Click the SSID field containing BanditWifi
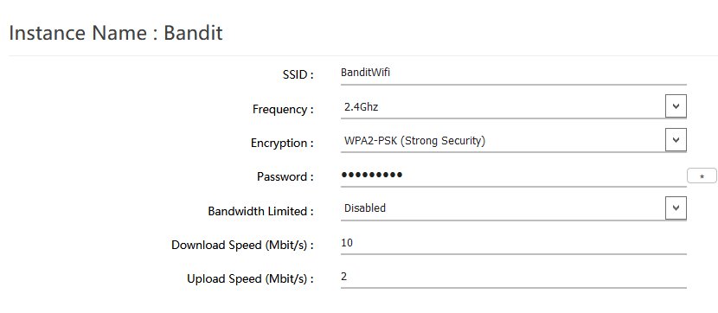This screenshot has height=313, width=718. (513, 73)
